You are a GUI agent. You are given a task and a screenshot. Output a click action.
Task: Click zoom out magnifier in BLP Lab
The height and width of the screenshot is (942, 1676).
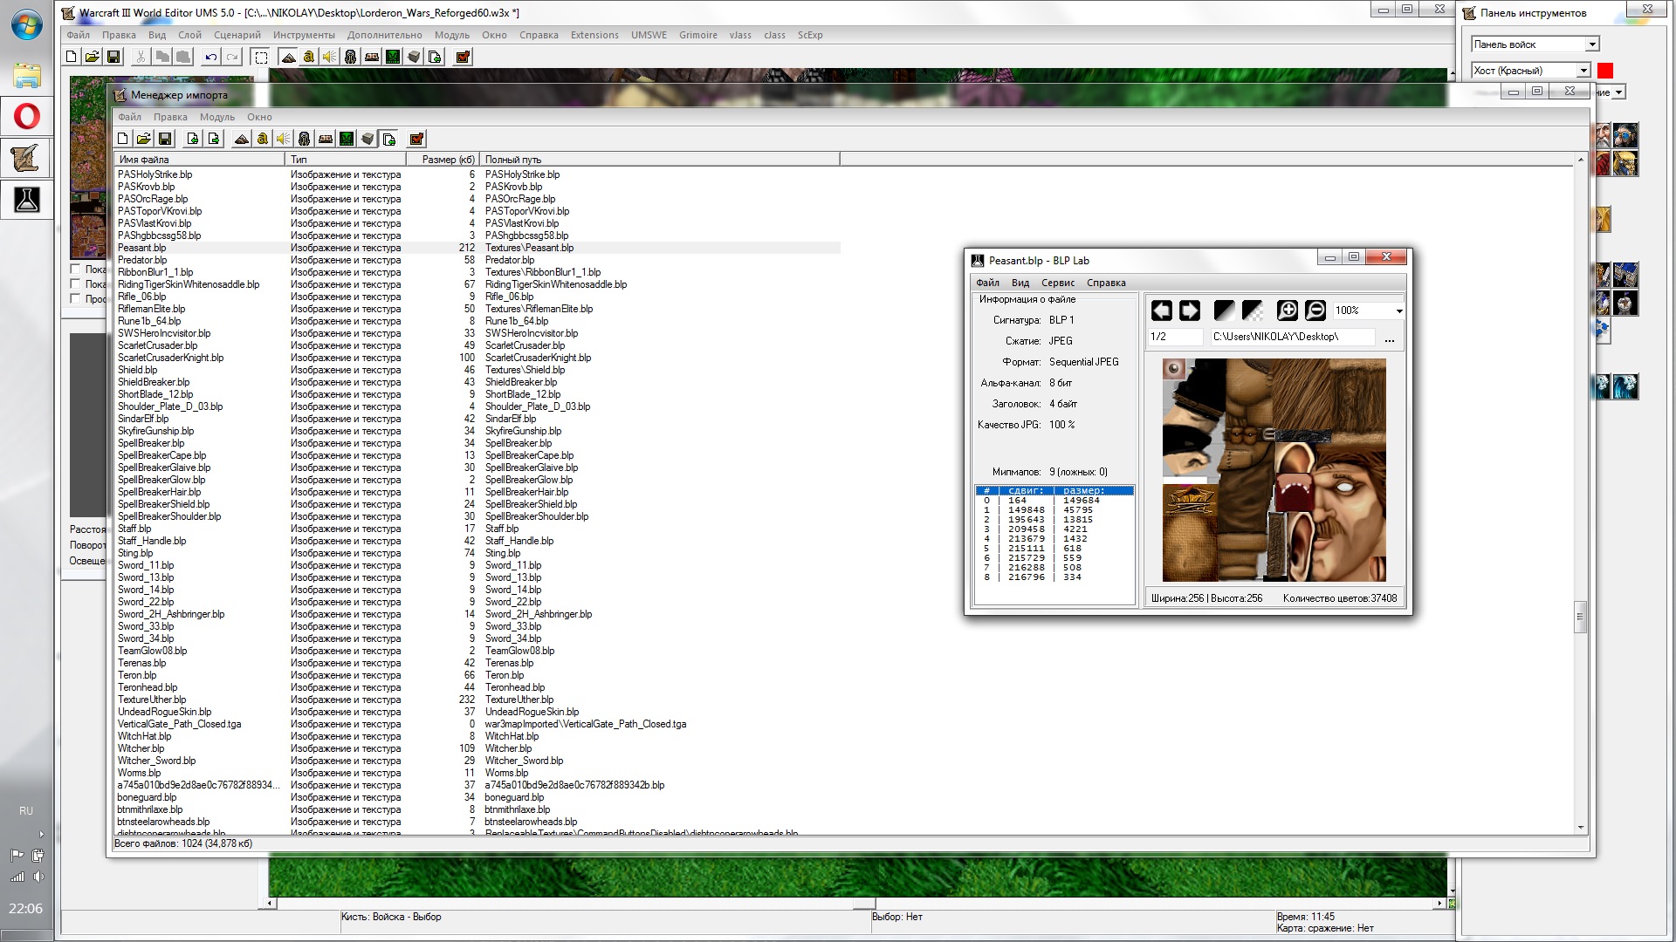click(x=1315, y=311)
